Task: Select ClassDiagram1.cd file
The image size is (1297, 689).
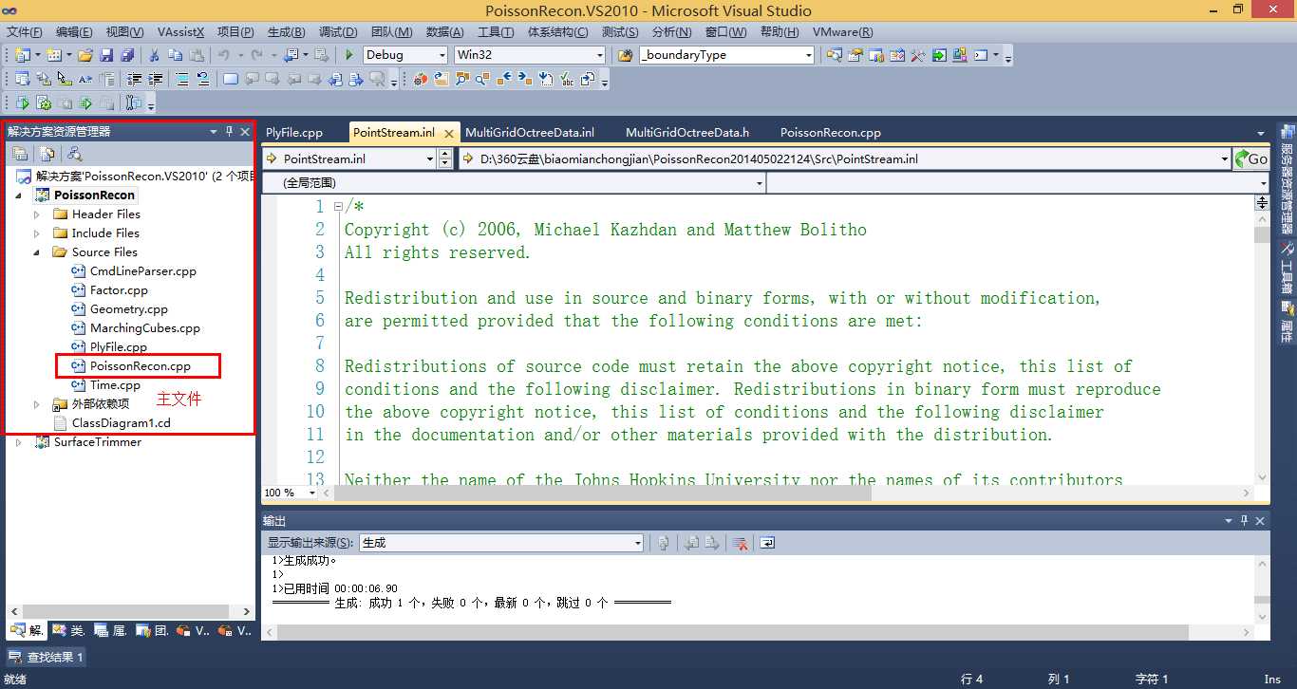Action: pos(122,423)
